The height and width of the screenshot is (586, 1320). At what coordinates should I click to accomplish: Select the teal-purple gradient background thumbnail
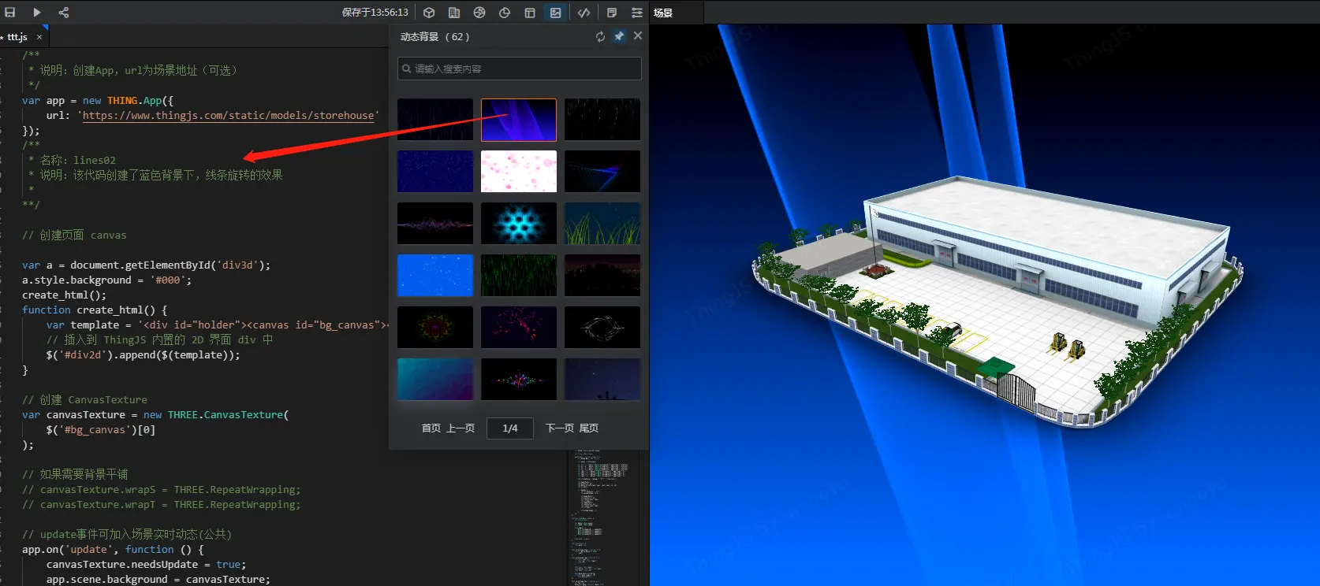[435, 380]
